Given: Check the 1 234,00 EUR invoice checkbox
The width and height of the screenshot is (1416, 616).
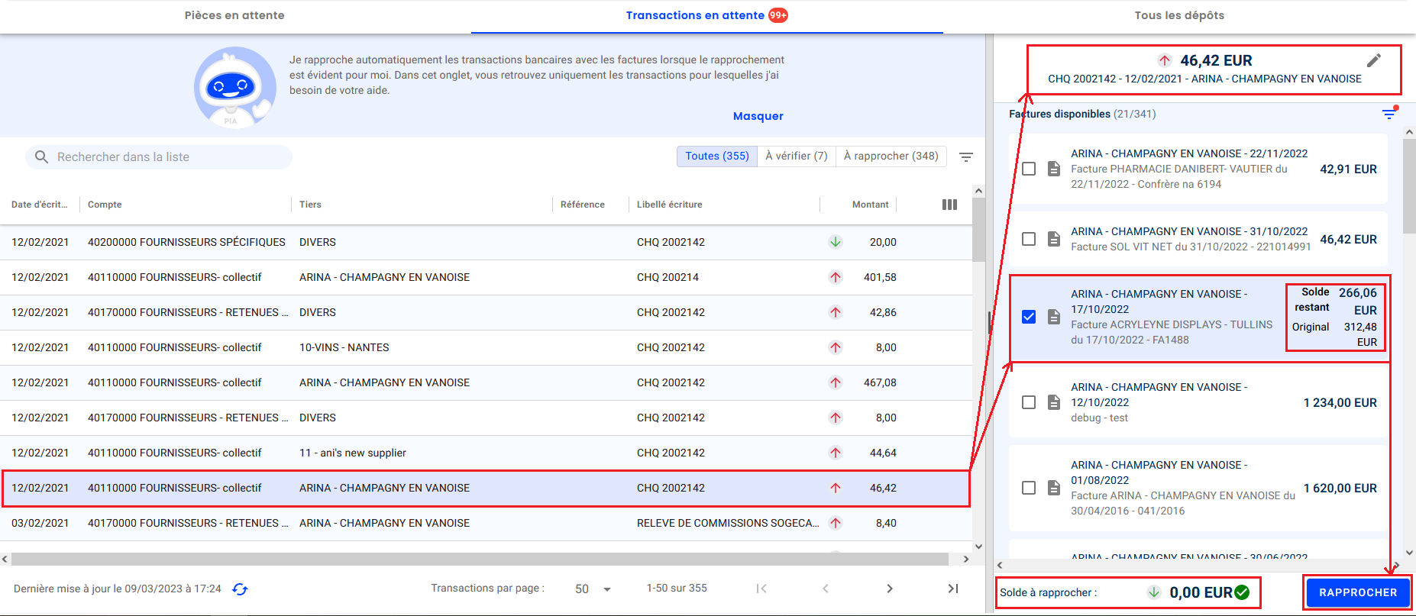Looking at the screenshot, I should [x=1029, y=402].
